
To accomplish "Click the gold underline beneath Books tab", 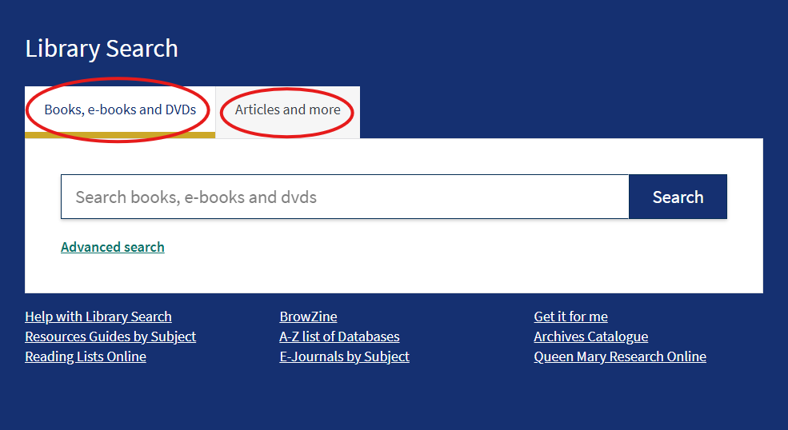I will [120, 135].
